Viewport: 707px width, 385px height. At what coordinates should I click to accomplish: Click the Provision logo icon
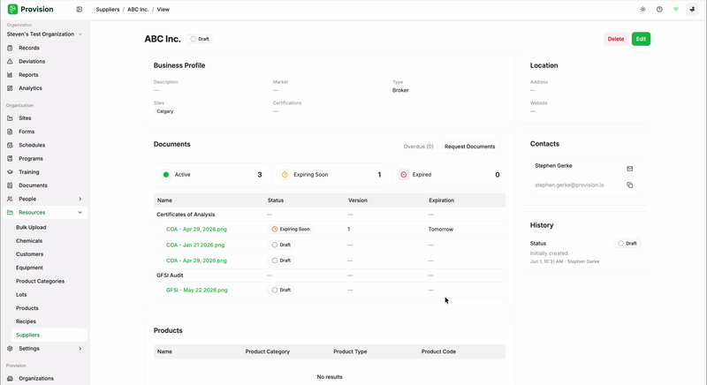[x=12, y=10]
